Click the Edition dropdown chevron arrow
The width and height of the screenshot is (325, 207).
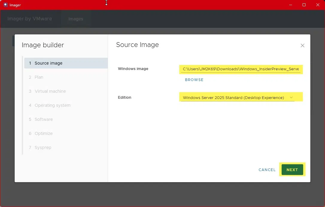click(291, 98)
